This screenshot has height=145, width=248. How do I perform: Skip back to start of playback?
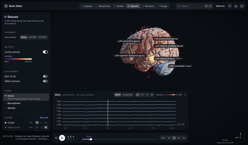click(x=56, y=138)
